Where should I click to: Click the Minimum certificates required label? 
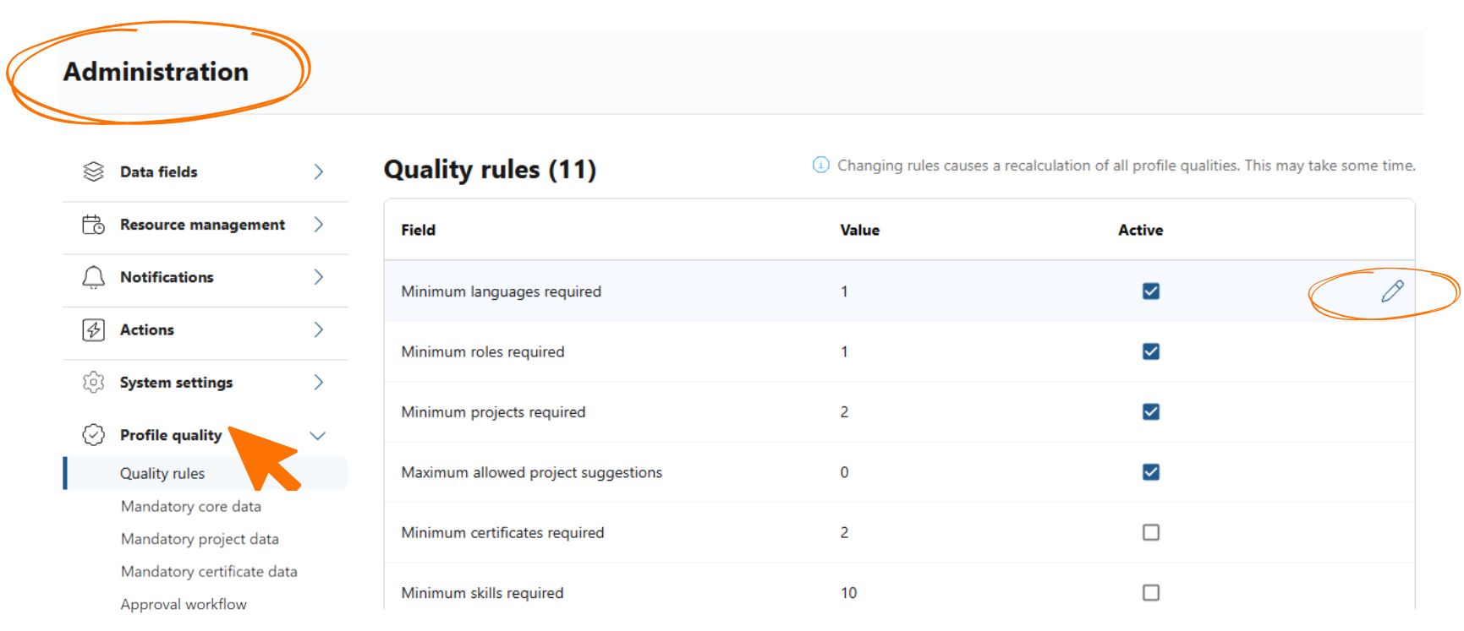[502, 533]
